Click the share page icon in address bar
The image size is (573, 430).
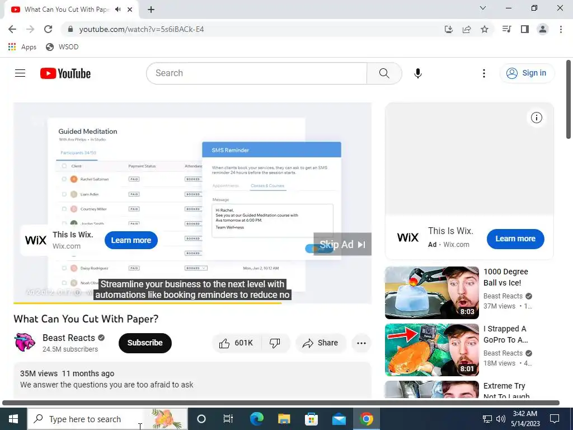click(467, 29)
